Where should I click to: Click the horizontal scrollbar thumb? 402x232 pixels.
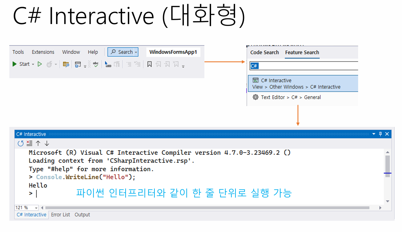(207, 208)
